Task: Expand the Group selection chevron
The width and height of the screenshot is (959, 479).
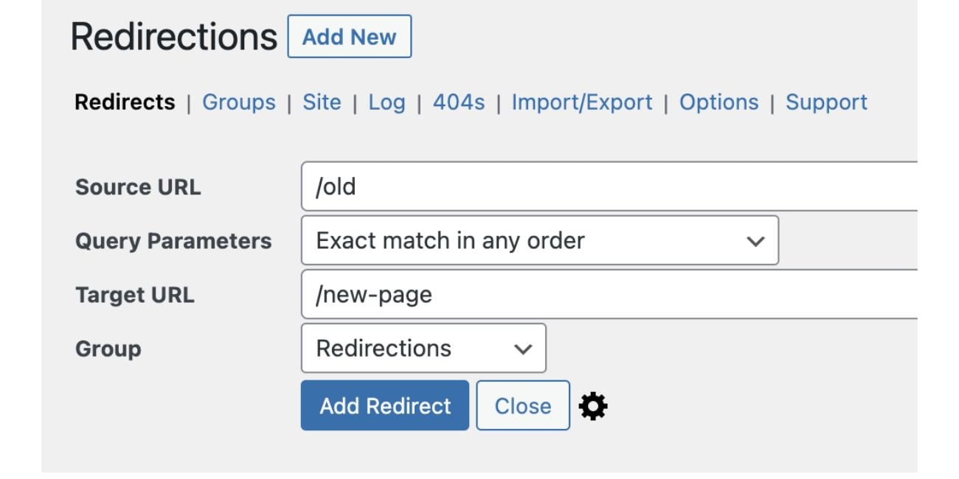Action: pos(522,349)
